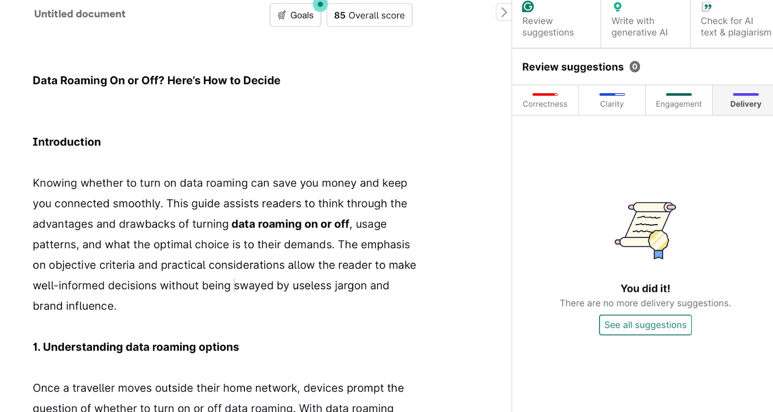Click the Untitled document title field
Screen dimensions: 773x412
[80, 14]
